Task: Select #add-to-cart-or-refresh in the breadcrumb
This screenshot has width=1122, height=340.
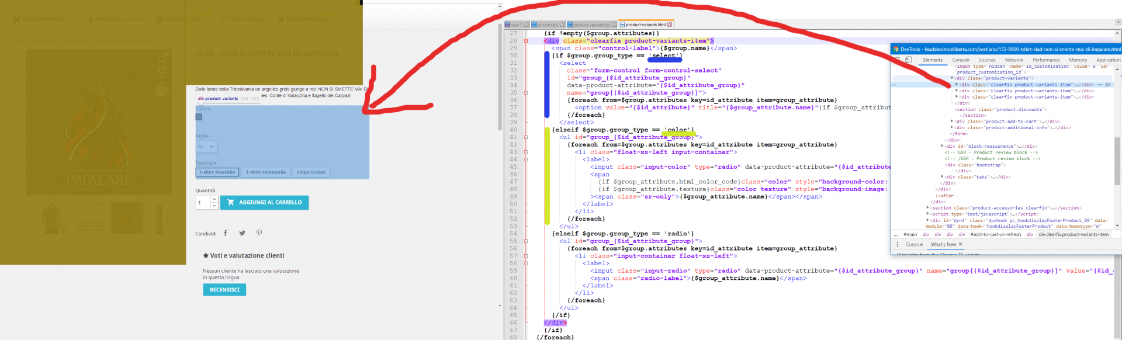Action: 996,234
